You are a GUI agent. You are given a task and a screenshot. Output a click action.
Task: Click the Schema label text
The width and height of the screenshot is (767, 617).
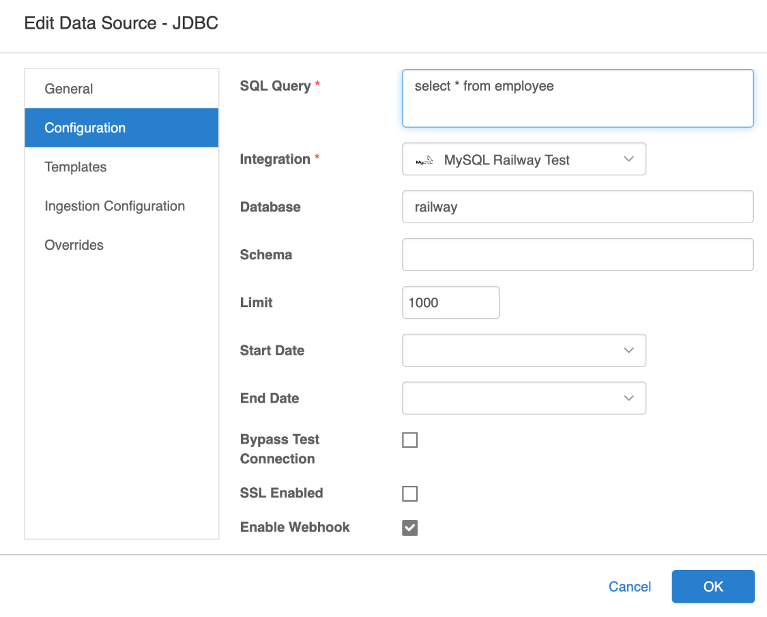(265, 255)
